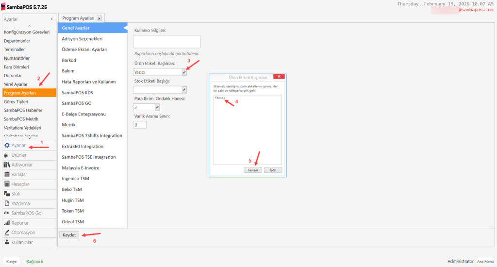Screen dimensions: 497x267
Task: Select Yerel Ayarlar in the sidebar
Action: tap(16, 84)
